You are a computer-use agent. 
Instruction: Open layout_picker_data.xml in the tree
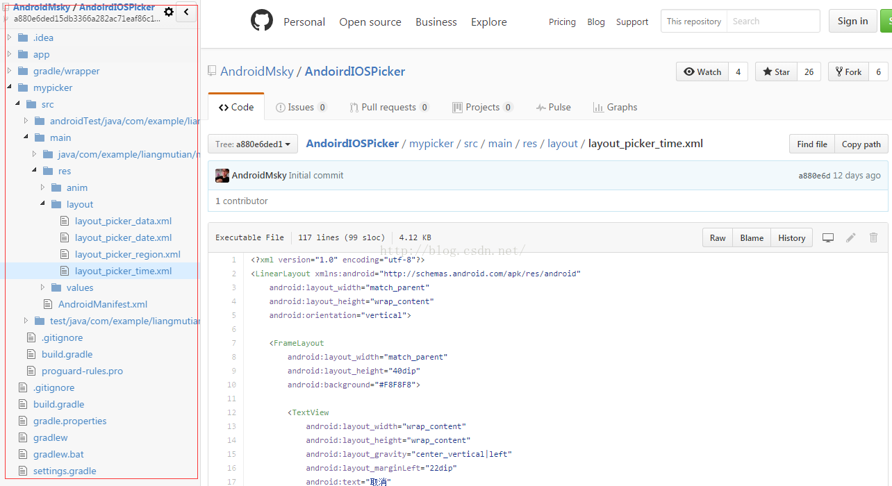point(123,221)
